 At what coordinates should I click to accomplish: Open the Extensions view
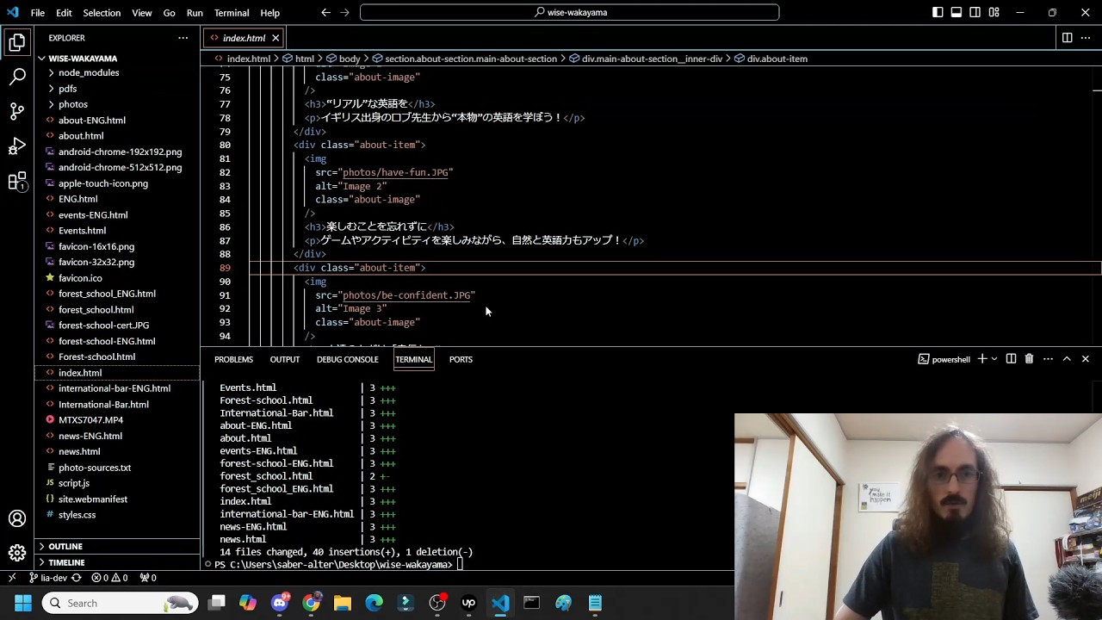(x=17, y=181)
